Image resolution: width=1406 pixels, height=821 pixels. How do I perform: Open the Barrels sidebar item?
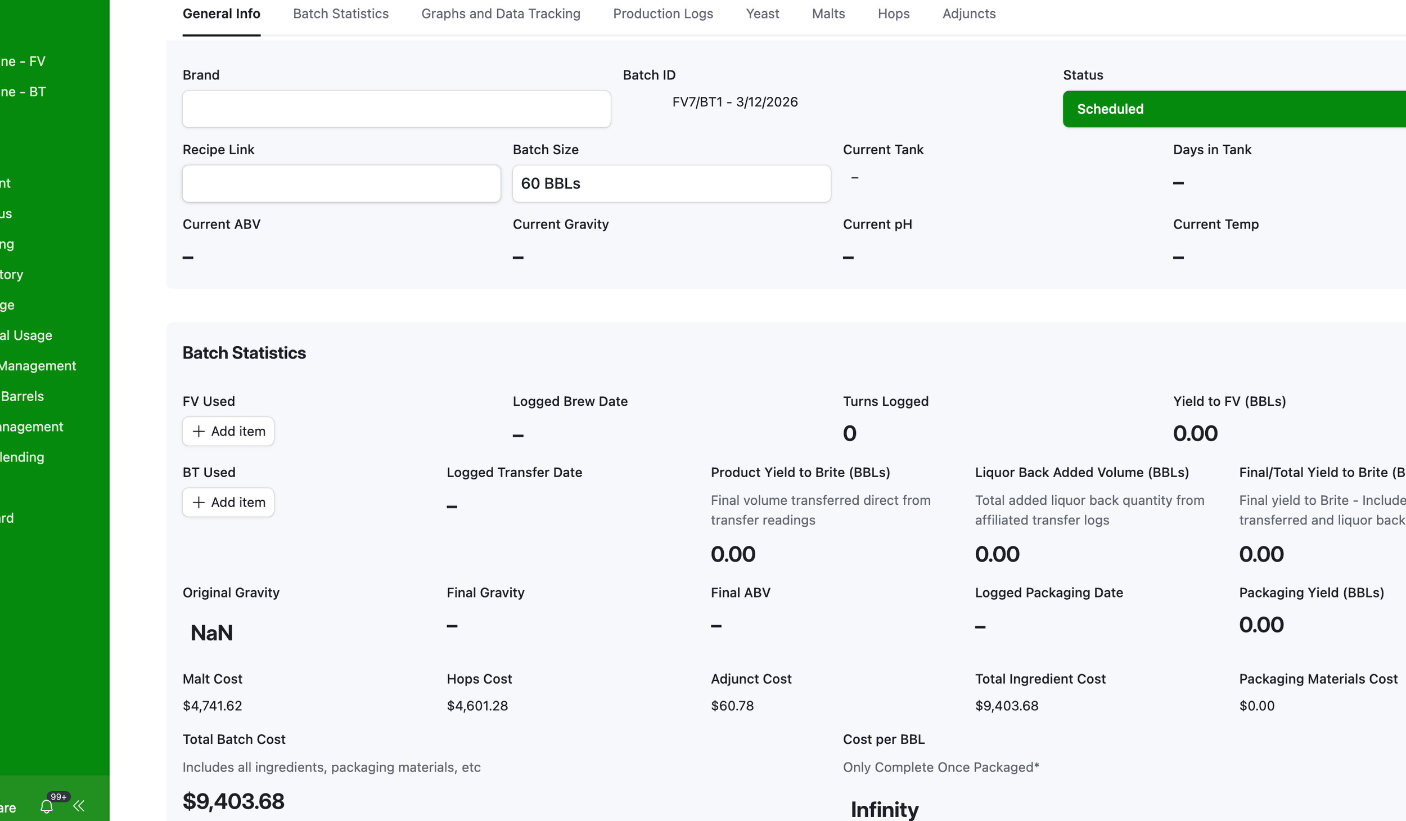click(x=22, y=396)
